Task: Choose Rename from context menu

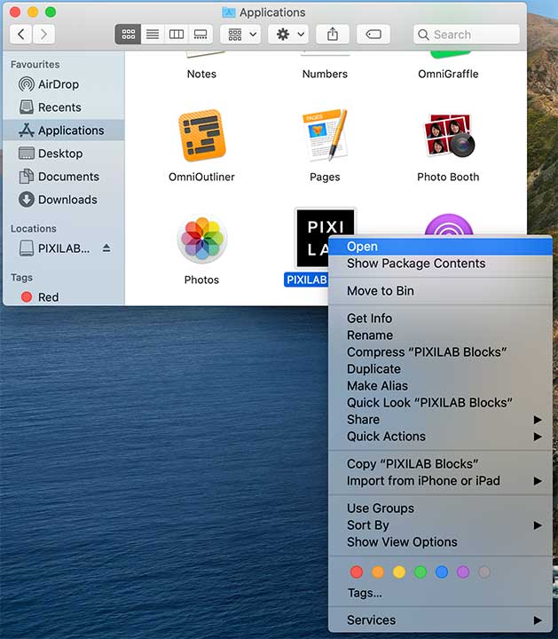Action: [x=440, y=335]
